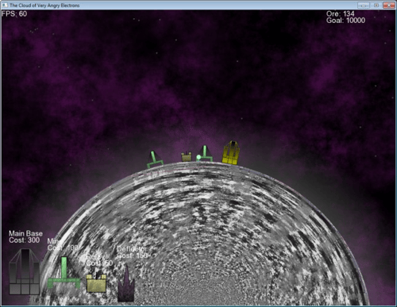Click the window title 'The Cloud of Very Angry Electrons'
The image size is (397, 307).
click(44, 6)
